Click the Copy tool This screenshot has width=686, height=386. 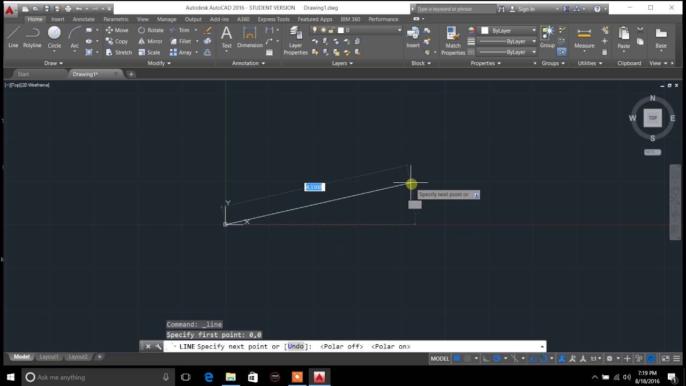(x=116, y=41)
